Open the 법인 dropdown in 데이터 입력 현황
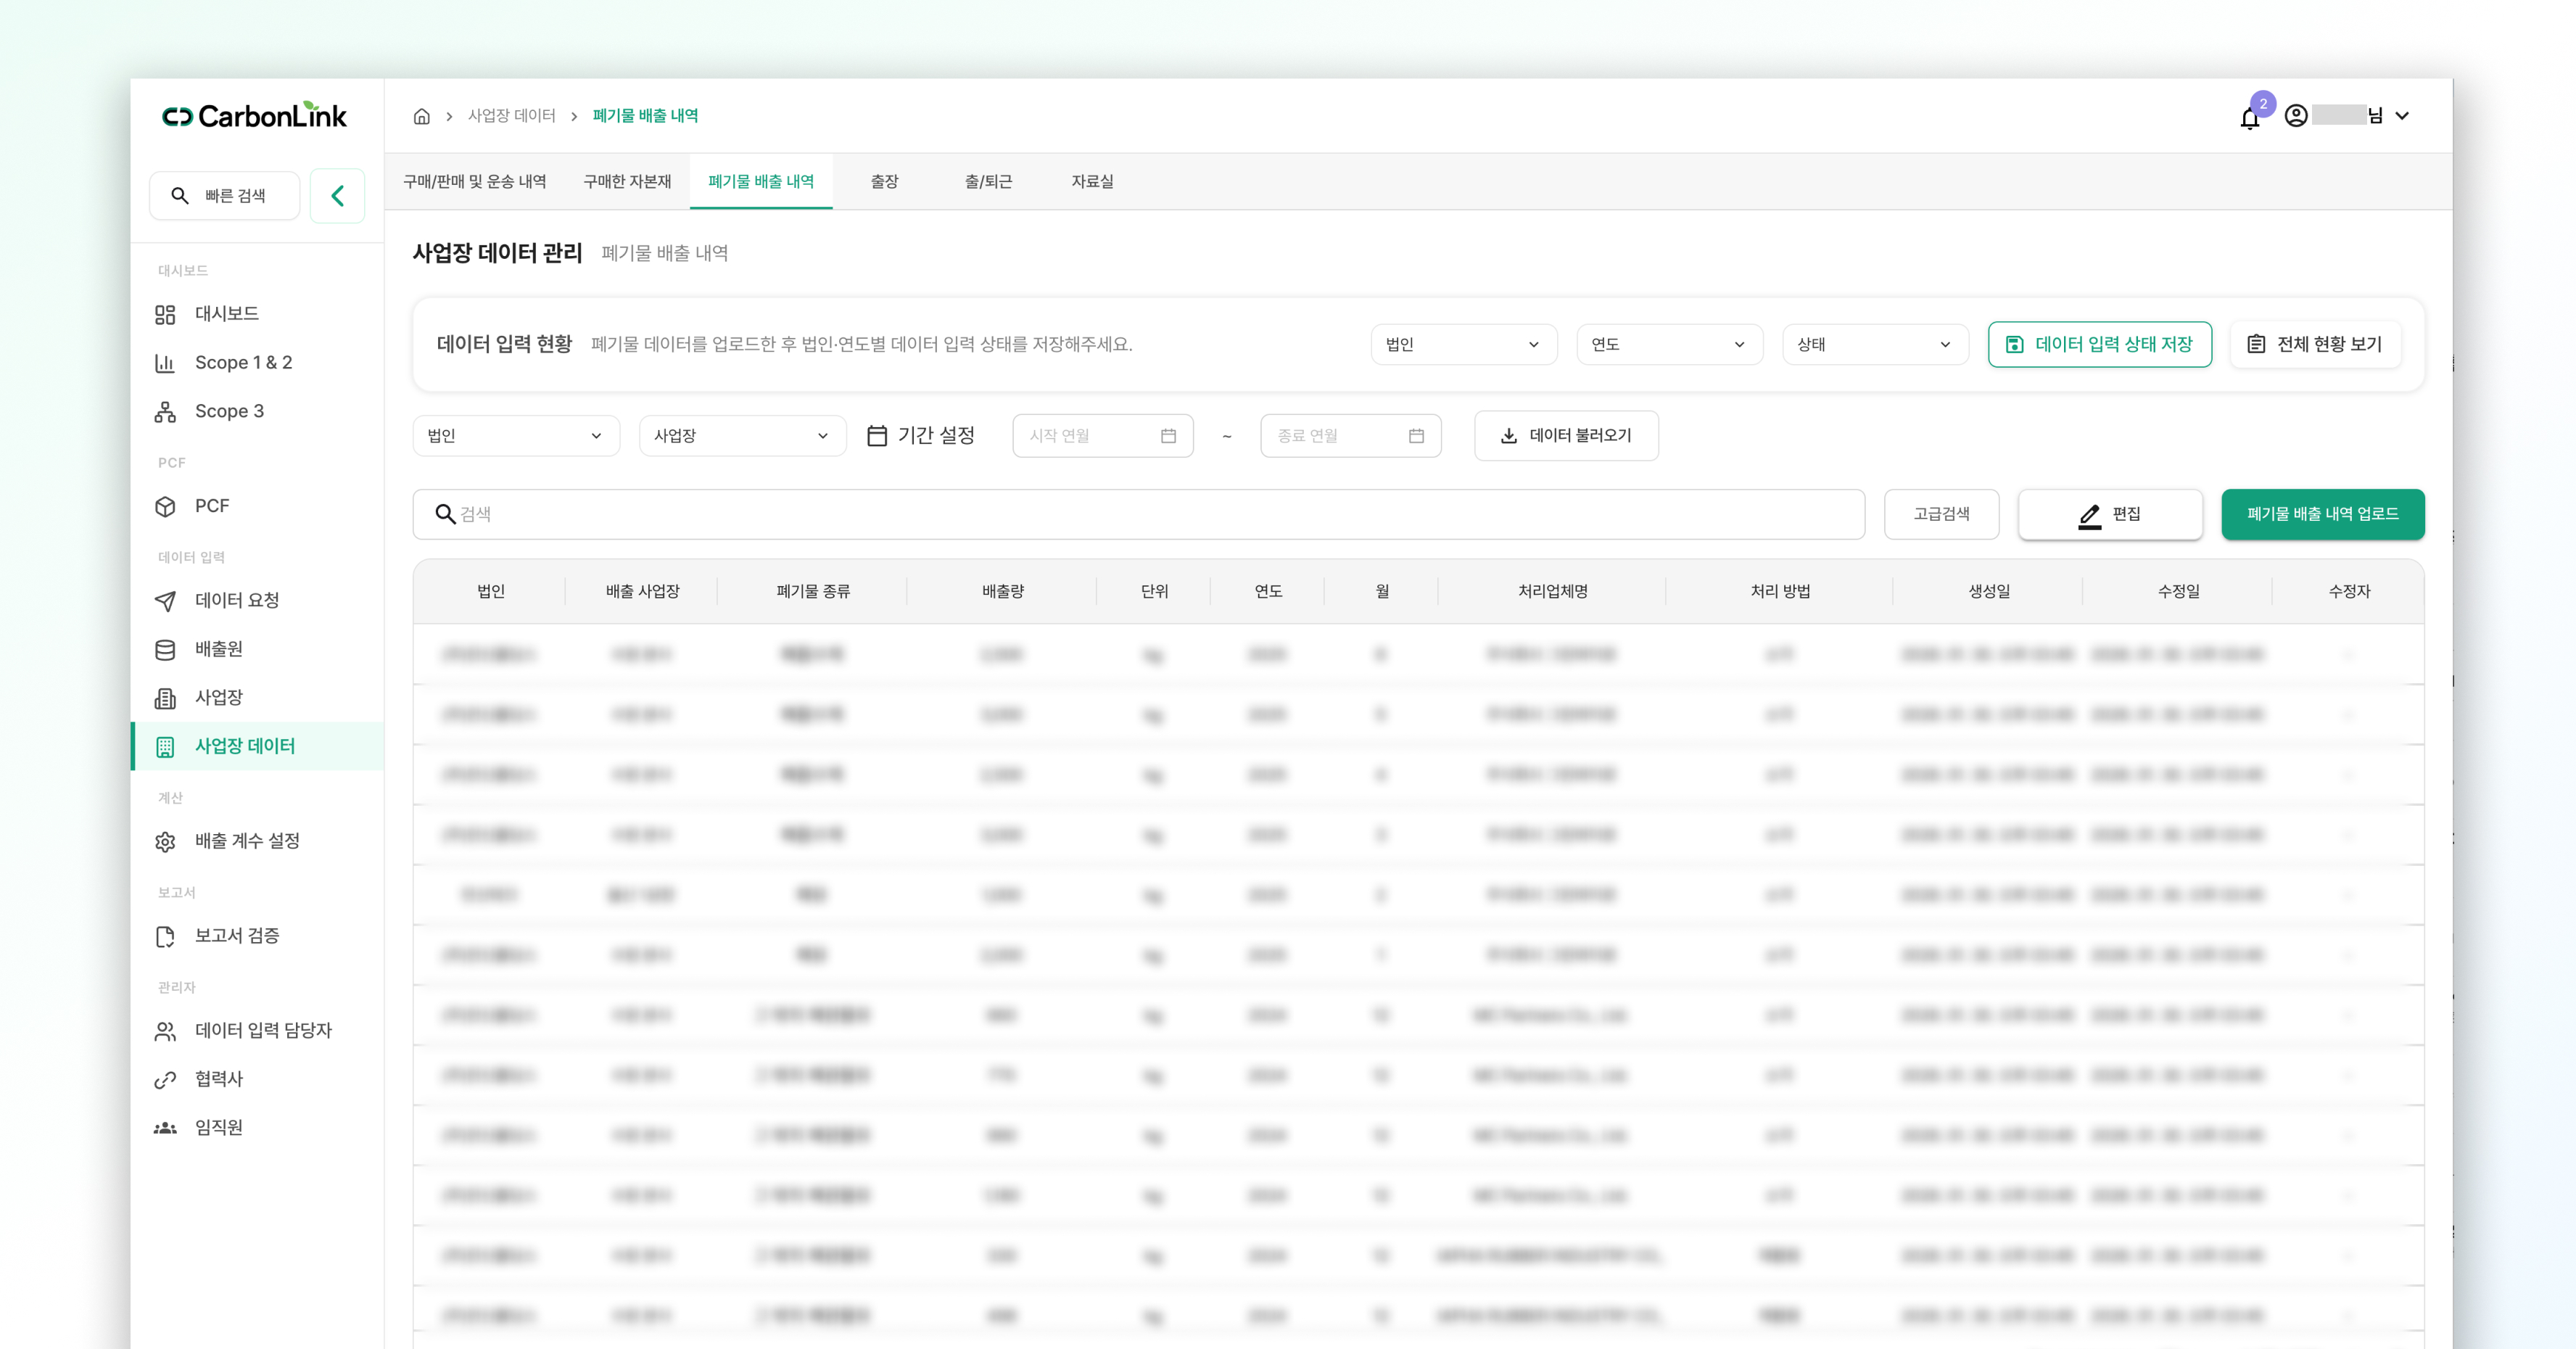Image resolution: width=2576 pixels, height=1349 pixels. click(x=1464, y=345)
